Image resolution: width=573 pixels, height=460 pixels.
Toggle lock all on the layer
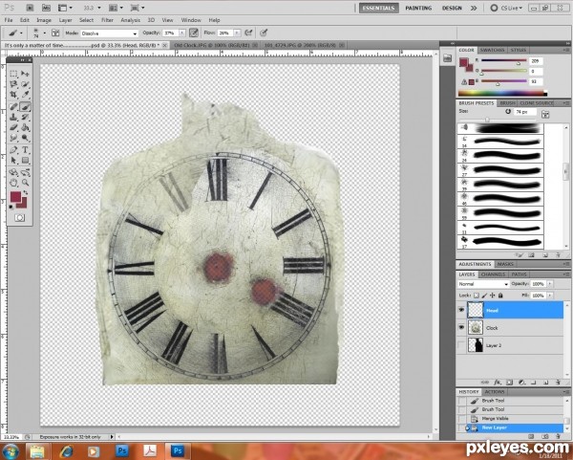(500, 296)
